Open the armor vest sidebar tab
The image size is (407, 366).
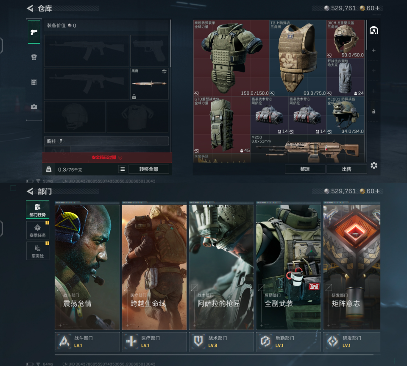[34, 57]
